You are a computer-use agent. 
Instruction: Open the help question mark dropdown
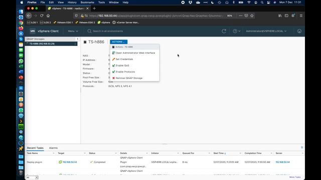(x=236, y=31)
